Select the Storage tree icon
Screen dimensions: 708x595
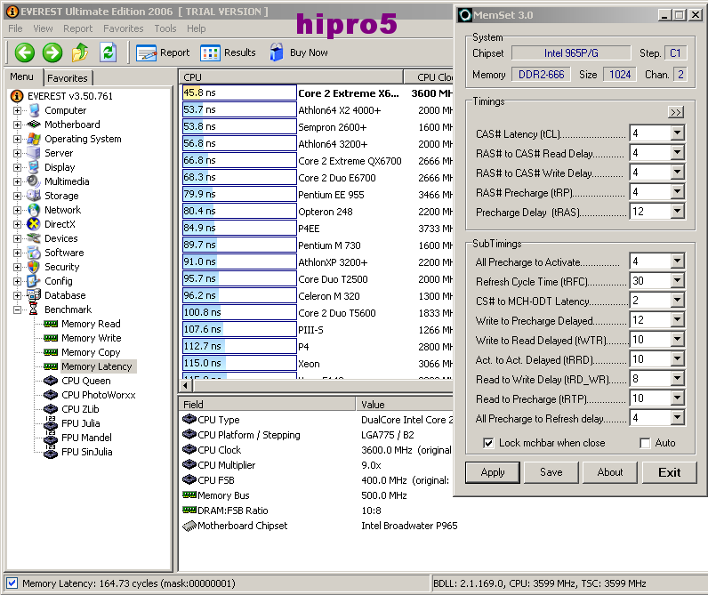pos(34,196)
